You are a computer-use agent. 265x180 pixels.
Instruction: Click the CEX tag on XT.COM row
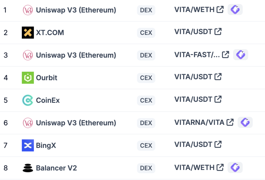[x=146, y=33]
